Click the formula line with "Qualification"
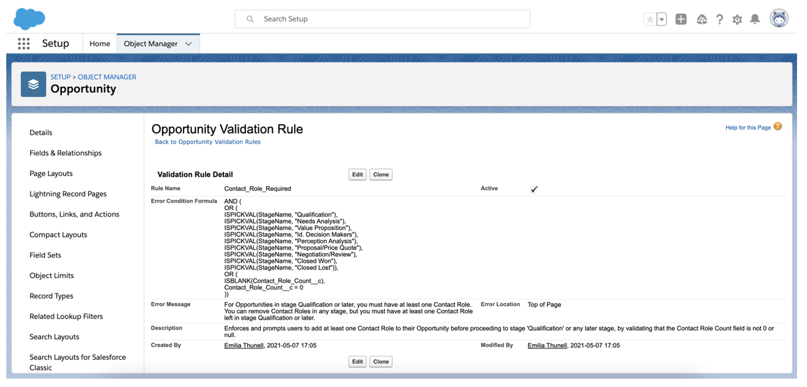This screenshot has height=387, width=807. pos(281,214)
